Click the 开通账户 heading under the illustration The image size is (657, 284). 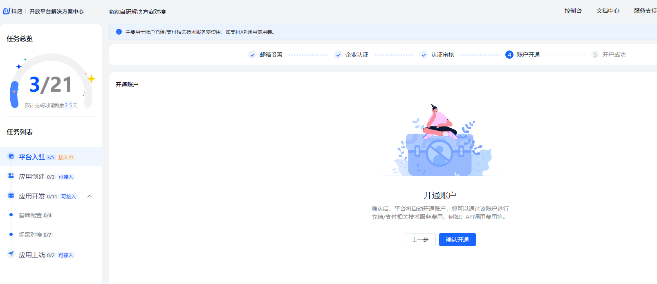pyautogui.click(x=440, y=195)
